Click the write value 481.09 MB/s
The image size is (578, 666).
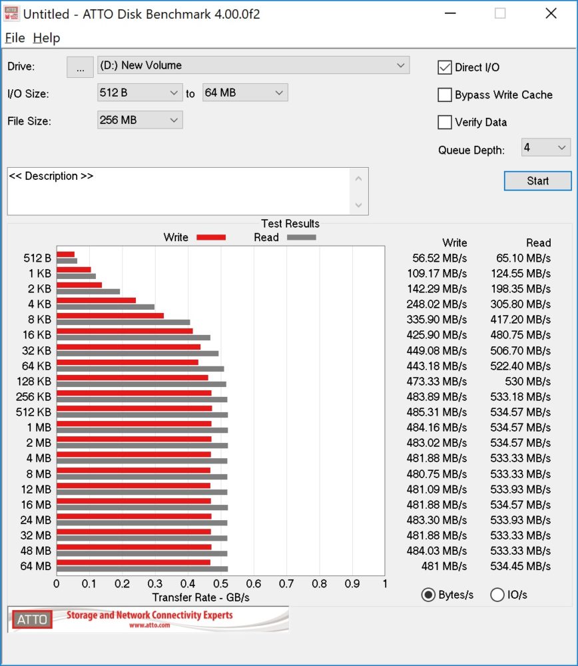click(437, 490)
